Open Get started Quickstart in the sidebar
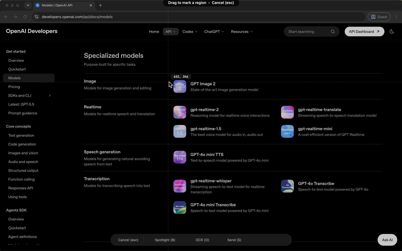 click(17, 69)
